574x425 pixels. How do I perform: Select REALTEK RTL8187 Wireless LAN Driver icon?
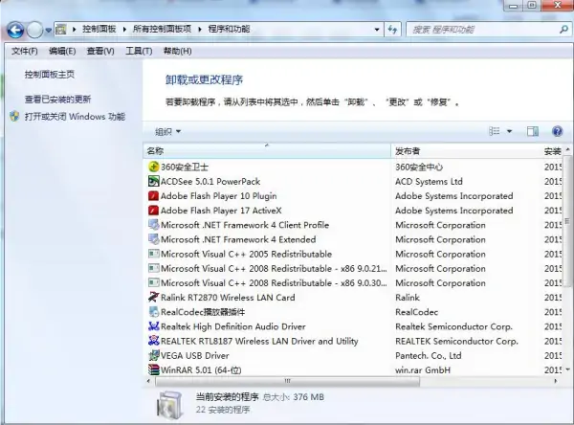(153, 341)
